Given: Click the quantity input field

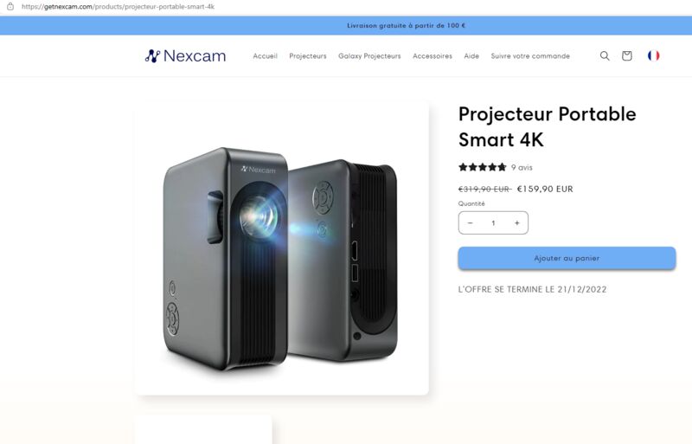Looking at the screenshot, I should [x=493, y=223].
